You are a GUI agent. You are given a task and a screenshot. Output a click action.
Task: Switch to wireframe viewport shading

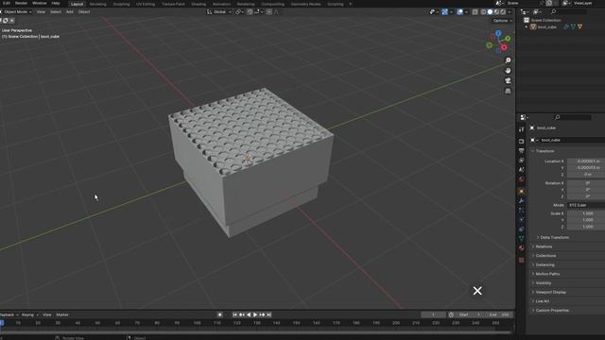tap(483, 12)
